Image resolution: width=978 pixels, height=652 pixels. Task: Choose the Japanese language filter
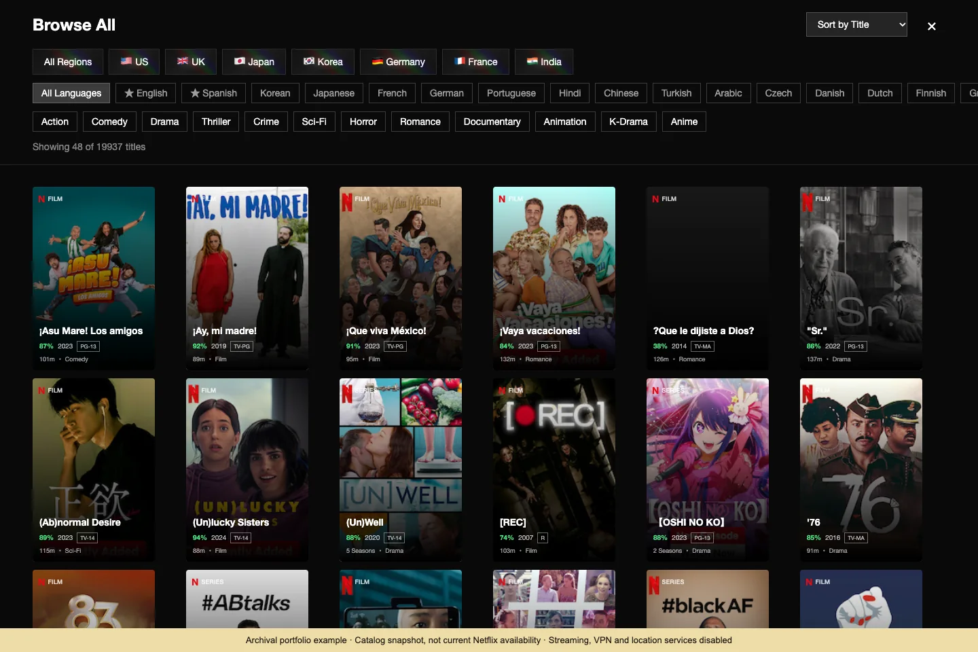point(333,93)
